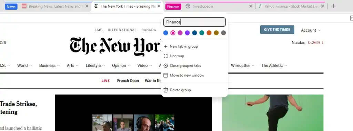
Task: Choose the olive yellow group color
Action: pyautogui.click(x=216, y=33)
